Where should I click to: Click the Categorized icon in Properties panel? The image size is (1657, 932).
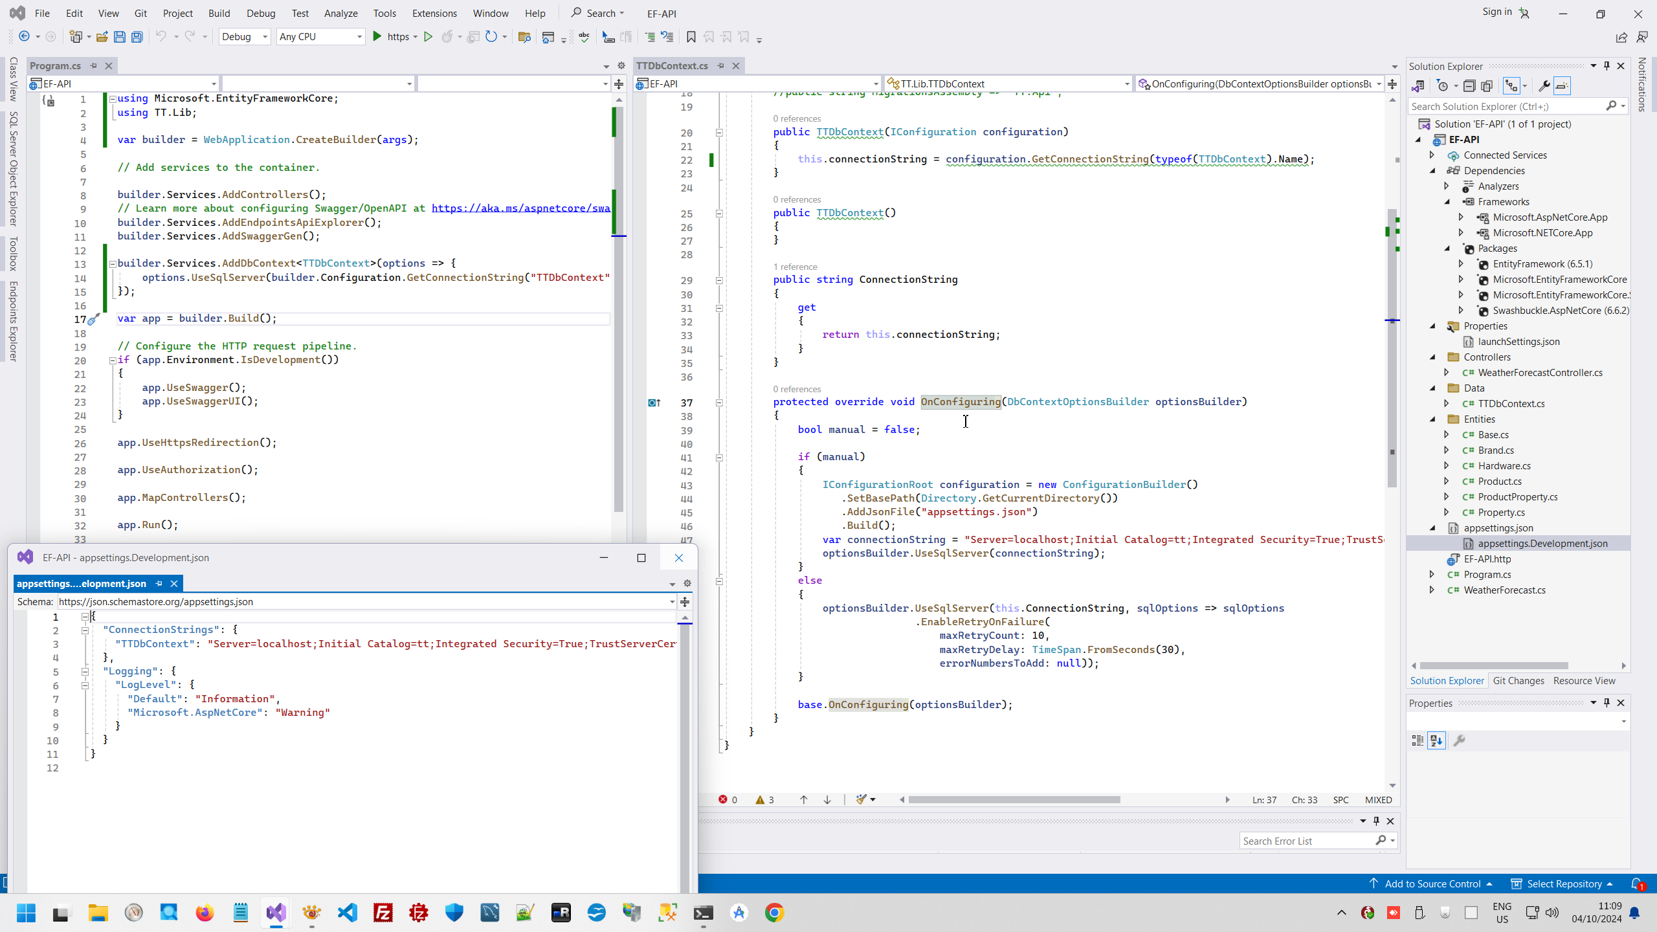tap(1418, 740)
